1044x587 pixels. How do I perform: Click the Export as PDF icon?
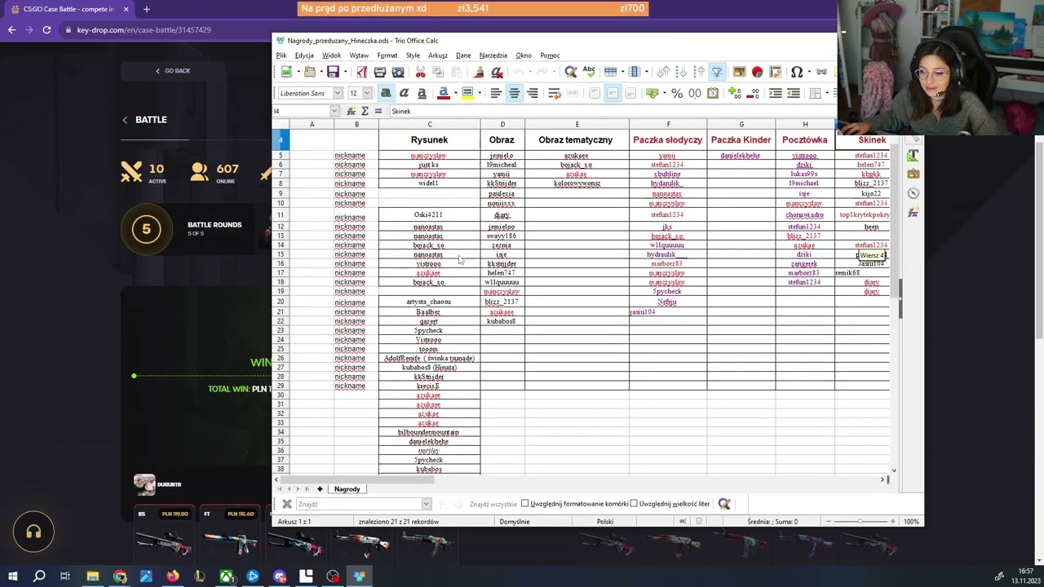[x=362, y=73]
